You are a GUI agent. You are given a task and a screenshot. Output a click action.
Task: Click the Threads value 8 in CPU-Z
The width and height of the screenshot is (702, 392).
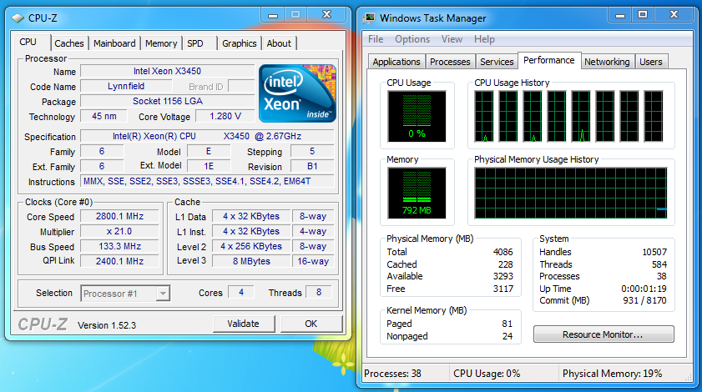318,292
